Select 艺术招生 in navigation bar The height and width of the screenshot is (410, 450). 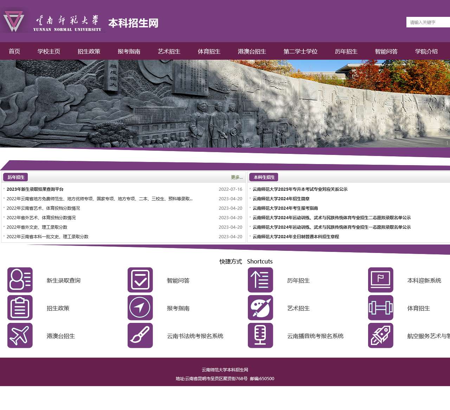(x=169, y=51)
